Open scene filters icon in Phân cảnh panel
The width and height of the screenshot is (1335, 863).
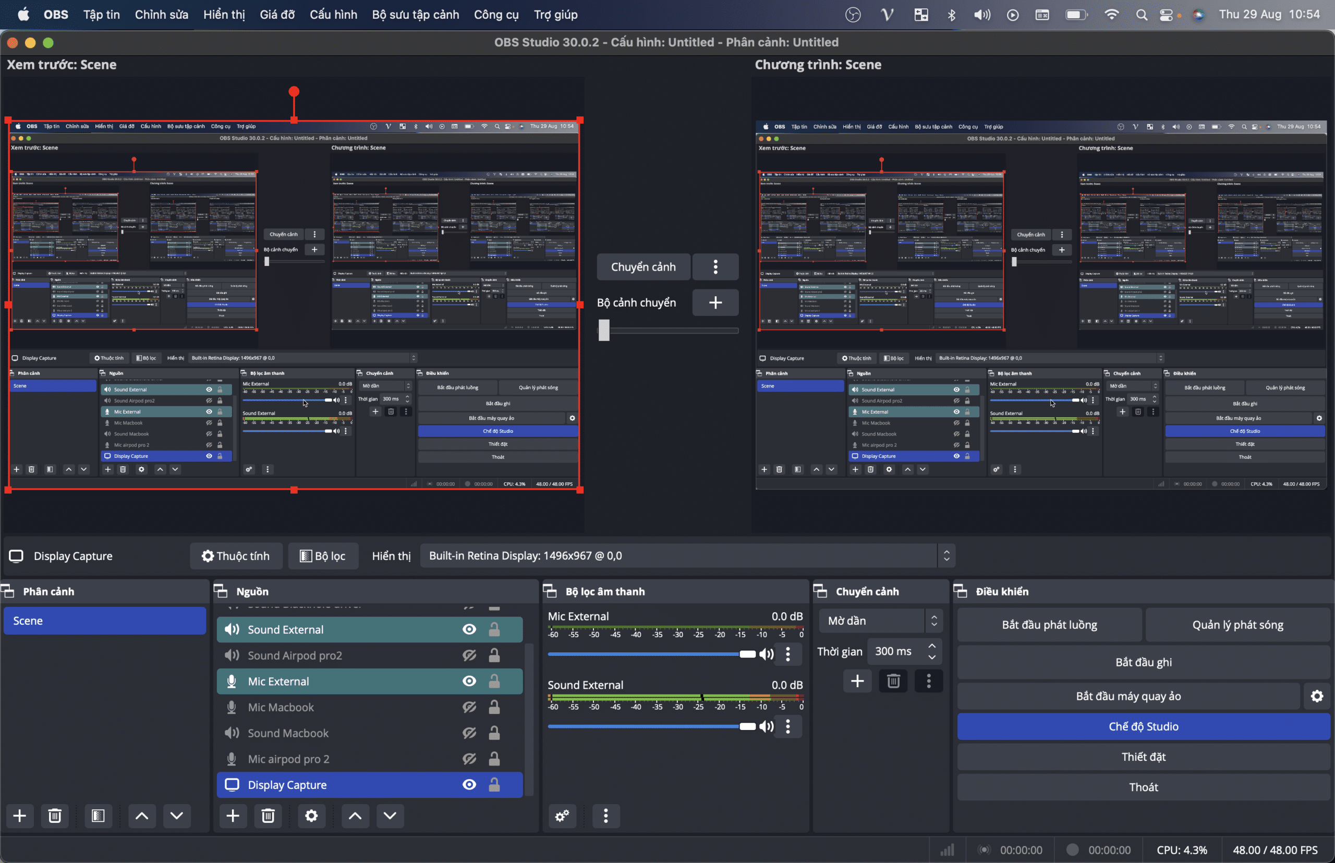tap(98, 816)
